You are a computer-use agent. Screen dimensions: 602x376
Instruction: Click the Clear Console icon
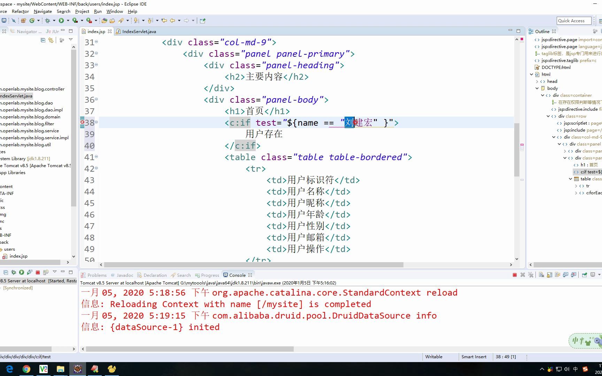(x=541, y=275)
